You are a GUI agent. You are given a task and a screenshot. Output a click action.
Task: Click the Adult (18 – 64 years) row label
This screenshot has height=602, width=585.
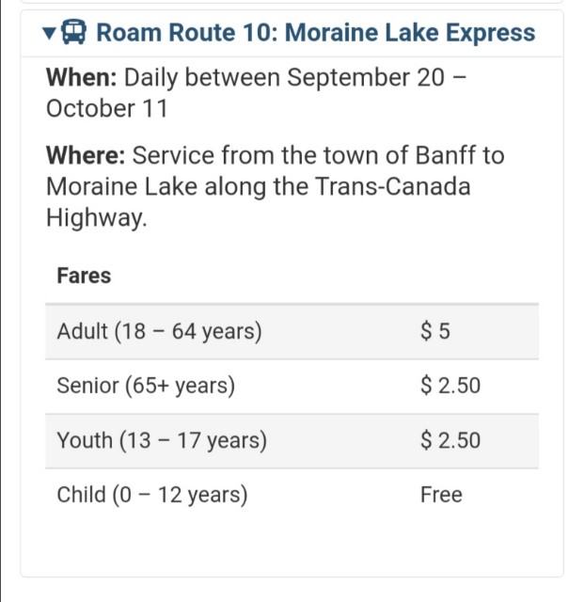point(159,331)
